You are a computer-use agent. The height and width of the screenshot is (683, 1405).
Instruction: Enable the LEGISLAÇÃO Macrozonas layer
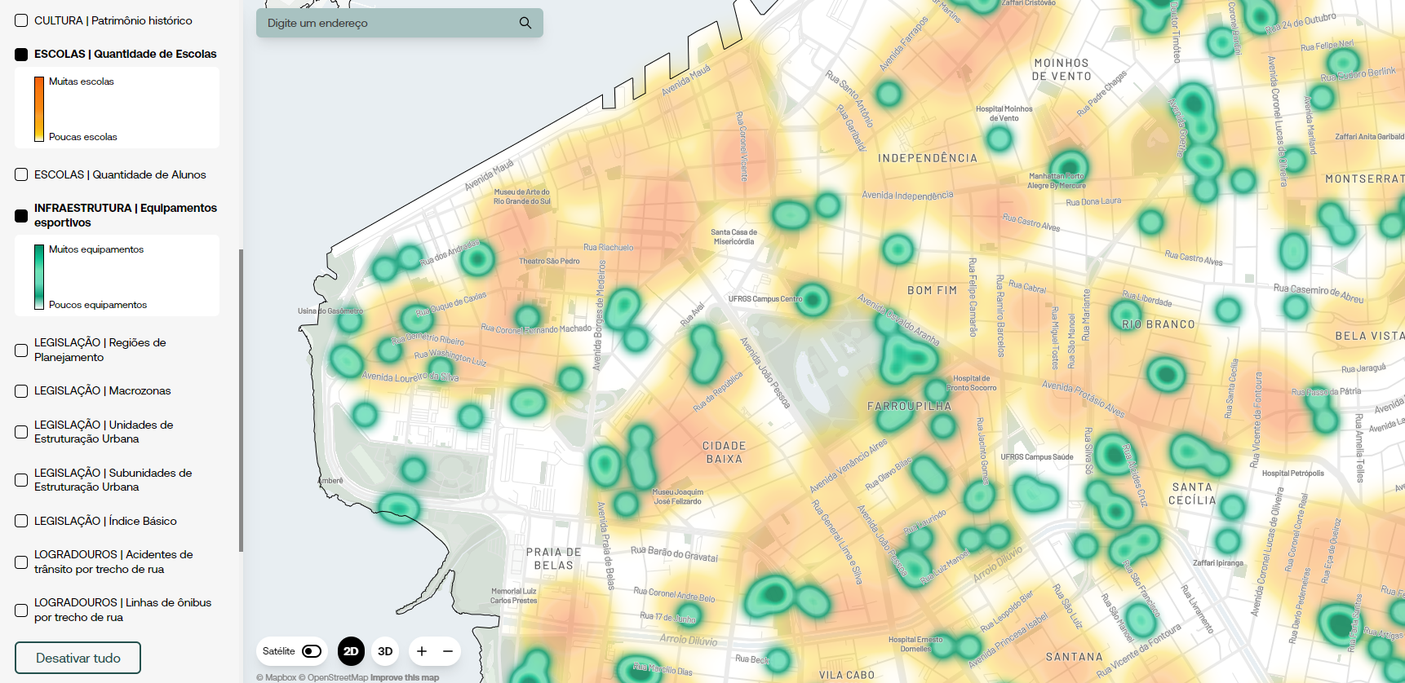pyautogui.click(x=21, y=391)
